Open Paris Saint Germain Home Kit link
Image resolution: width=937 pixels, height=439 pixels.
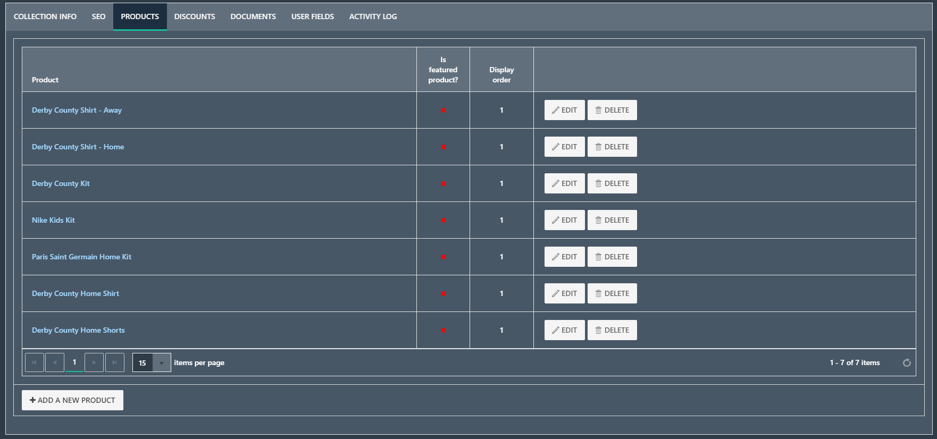81,257
